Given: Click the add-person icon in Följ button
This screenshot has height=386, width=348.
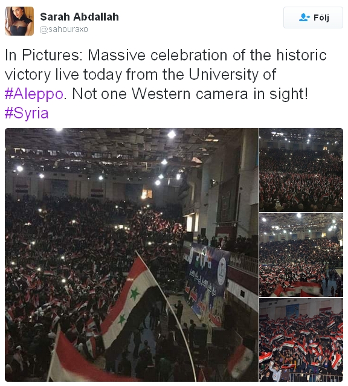Looking at the screenshot, I should [x=304, y=18].
